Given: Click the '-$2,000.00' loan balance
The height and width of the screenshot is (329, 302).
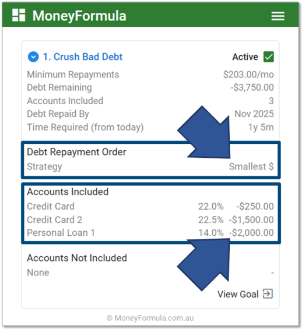Looking at the screenshot, I should click(x=251, y=233).
